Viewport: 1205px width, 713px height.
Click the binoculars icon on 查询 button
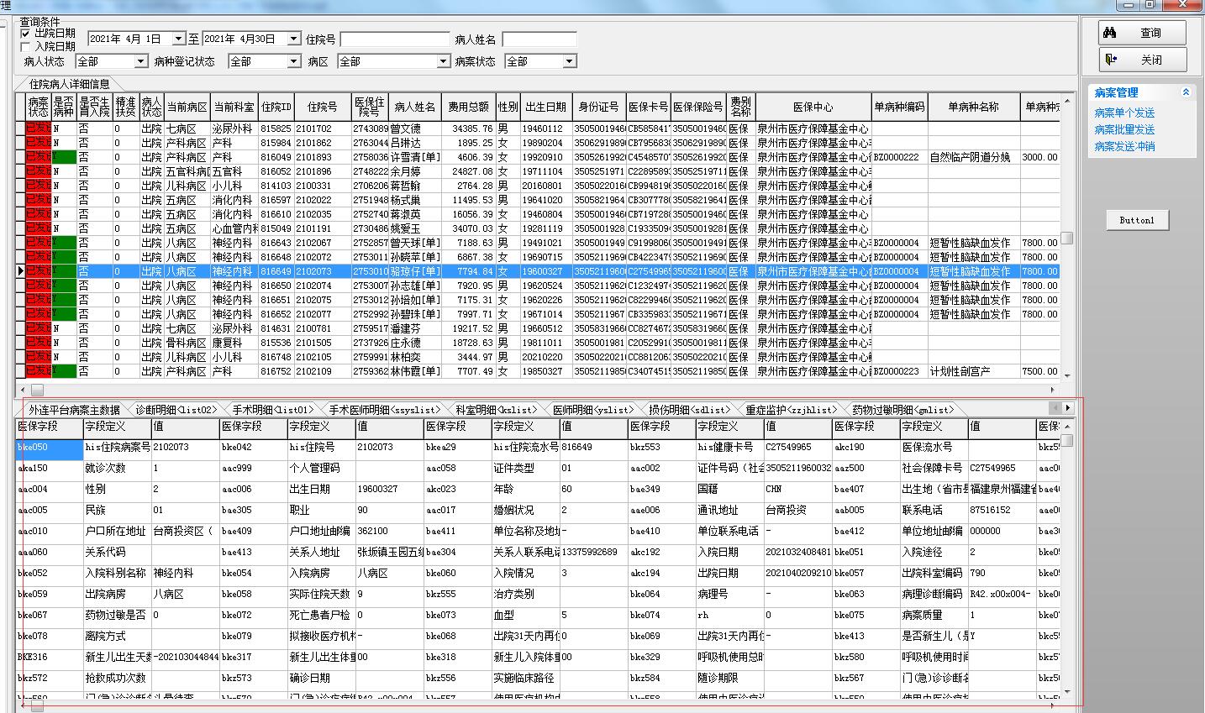coord(1110,33)
